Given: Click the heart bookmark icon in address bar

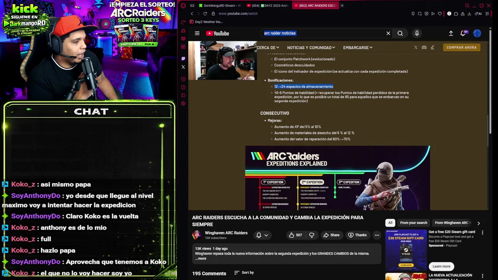Looking at the screenshot, I should [x=440, y=14].
